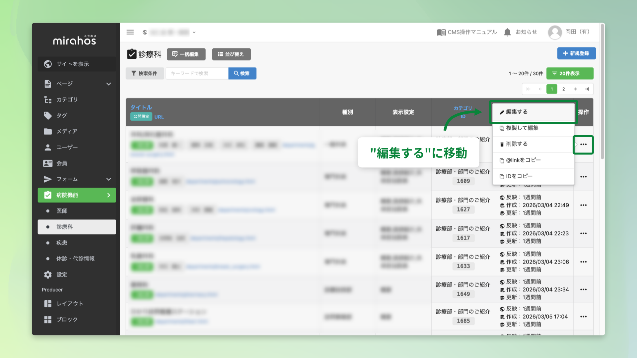The width and height of the screenshot is (637, 358).
Task: Open レイアウト sidebar item
Action: click(77, 304)
